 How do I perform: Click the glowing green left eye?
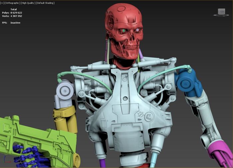pyautogui.click(x=124, y=31)
